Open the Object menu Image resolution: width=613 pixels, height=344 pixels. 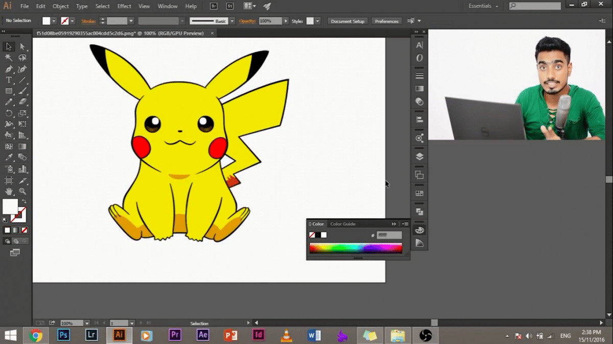pyautogui.click(x=61, y=6)
